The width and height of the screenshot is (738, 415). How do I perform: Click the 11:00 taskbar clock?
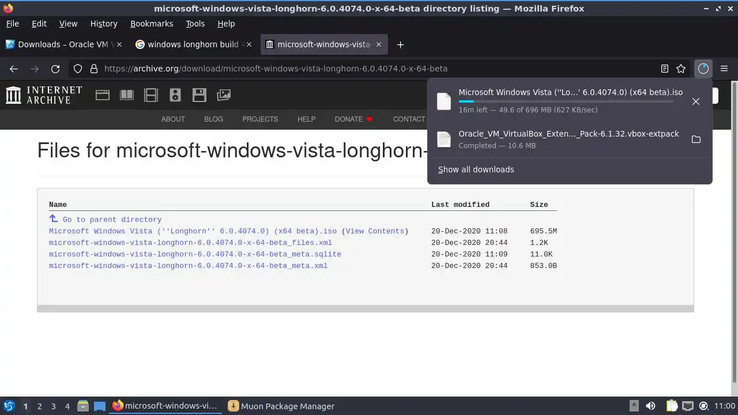[724, 406]
